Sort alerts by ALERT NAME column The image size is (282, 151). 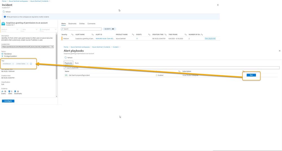point(93,34)
